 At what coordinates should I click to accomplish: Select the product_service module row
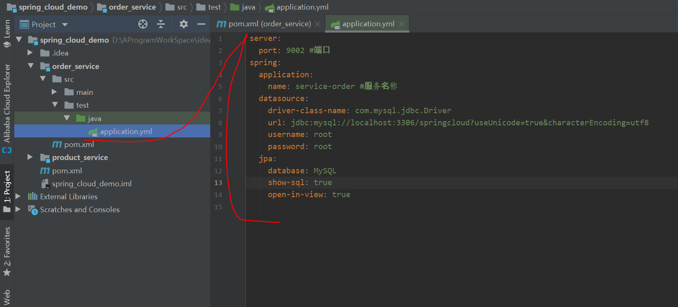[x=112, y=157]
